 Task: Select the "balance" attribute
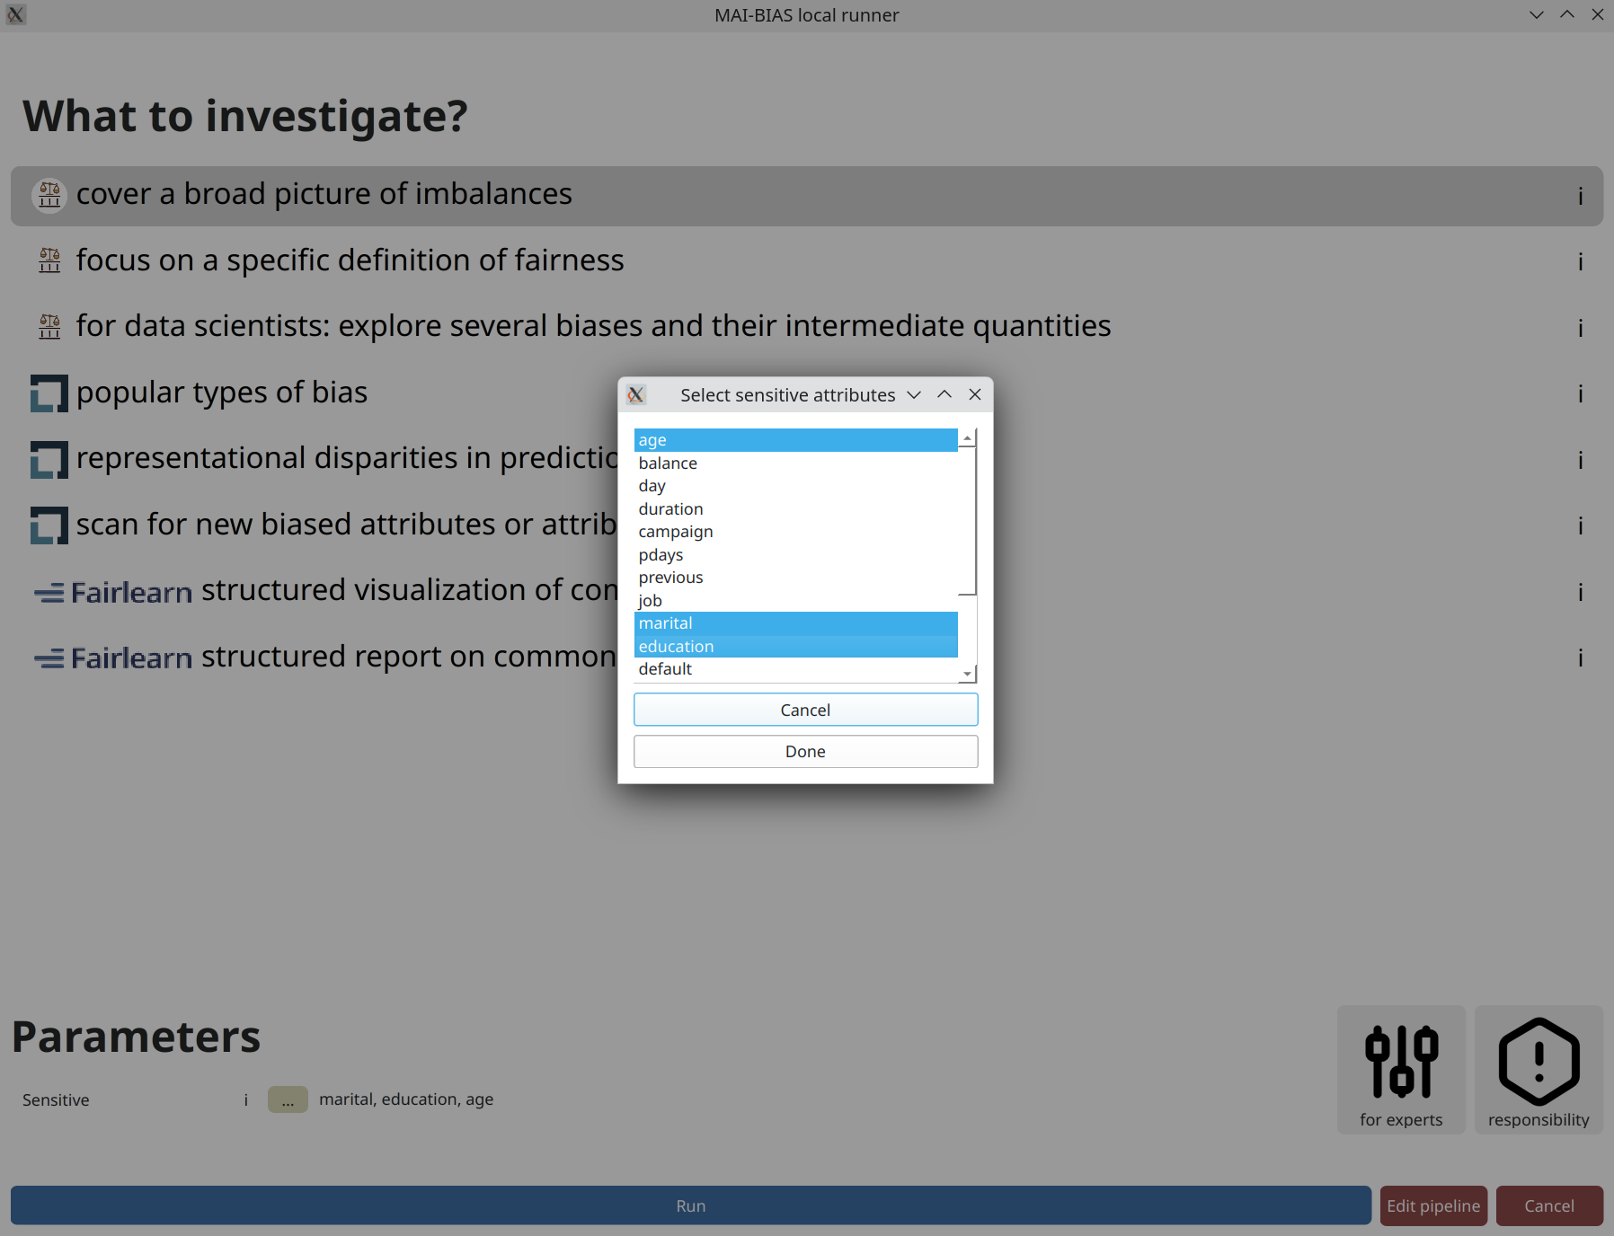pyautogui.click(x=796, y=463)
